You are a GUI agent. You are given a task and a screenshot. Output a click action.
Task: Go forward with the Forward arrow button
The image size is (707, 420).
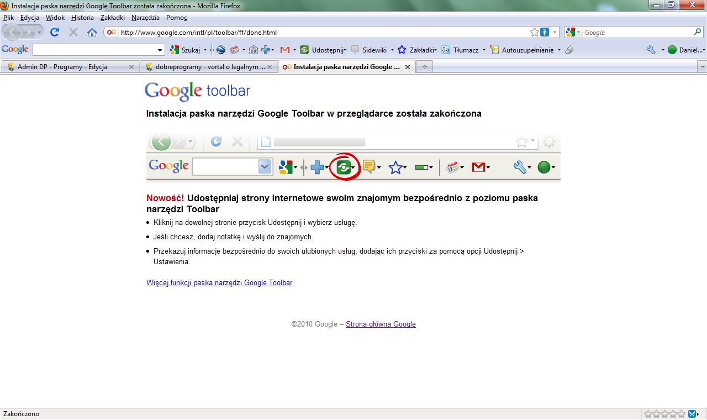tap(28, 32)
